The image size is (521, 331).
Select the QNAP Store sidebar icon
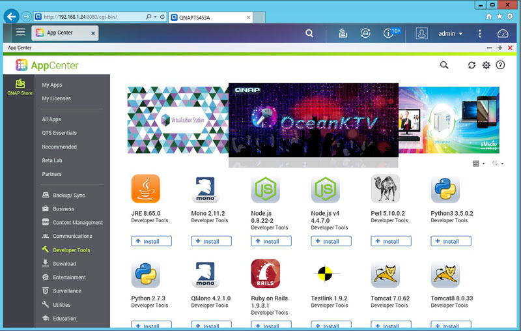click(x=20, y=87)
